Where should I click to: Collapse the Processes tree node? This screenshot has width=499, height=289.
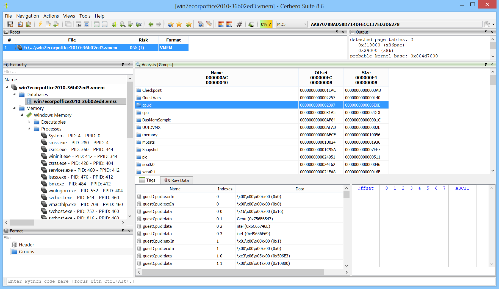(x=29, y=129)
